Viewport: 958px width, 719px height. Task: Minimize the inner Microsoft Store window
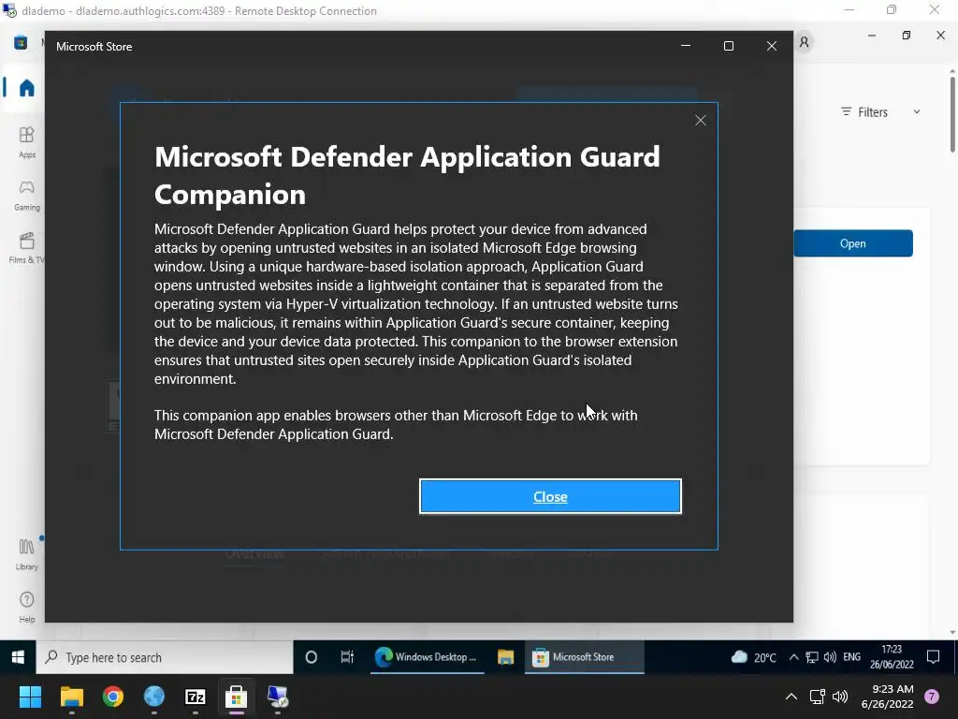pyautogui.click(x=686, y=46)
